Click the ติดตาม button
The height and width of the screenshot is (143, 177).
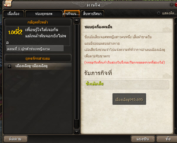[15, 139]
